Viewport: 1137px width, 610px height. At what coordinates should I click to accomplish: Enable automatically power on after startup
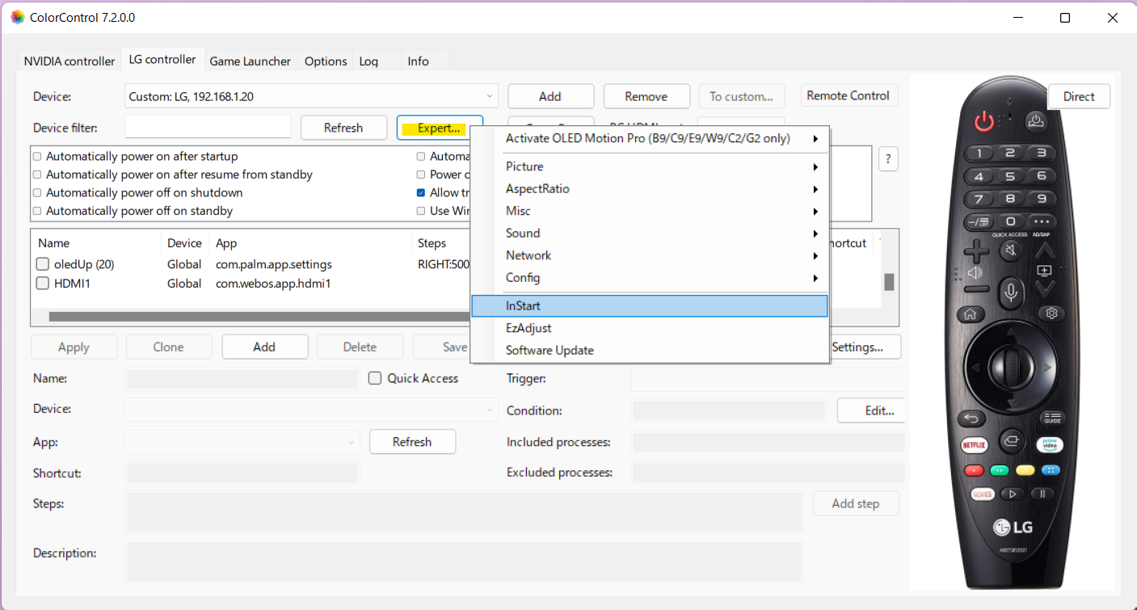[37, 157]
